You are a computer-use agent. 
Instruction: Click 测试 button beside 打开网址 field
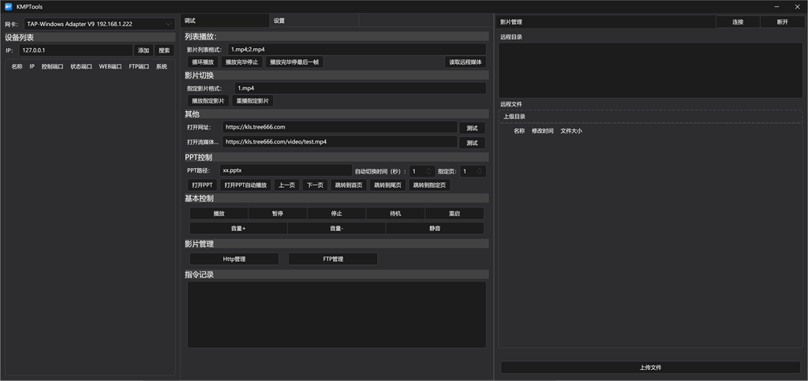click(x=472, y=129)
